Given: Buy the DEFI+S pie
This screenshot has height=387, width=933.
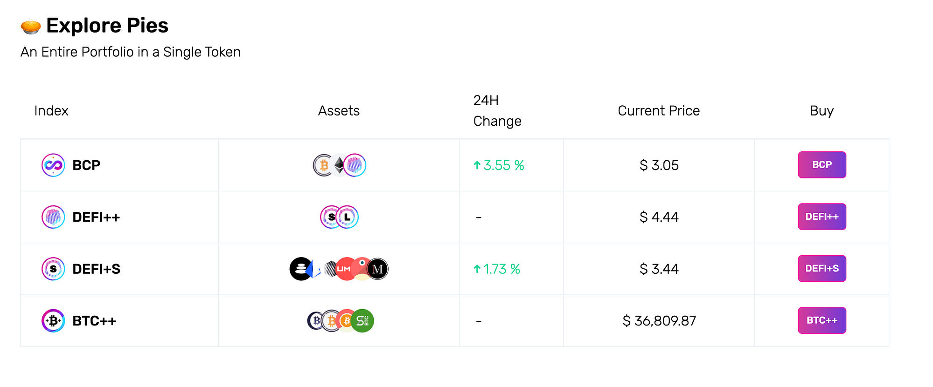Looking at the screenshot, I should point(822,269).
